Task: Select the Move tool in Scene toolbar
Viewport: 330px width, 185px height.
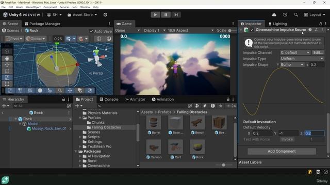Action: point(7,65)
